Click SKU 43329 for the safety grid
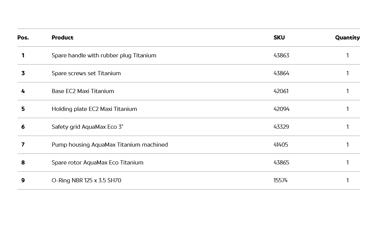The height and width of the screenshot is (245, 375). click(281, 127)
